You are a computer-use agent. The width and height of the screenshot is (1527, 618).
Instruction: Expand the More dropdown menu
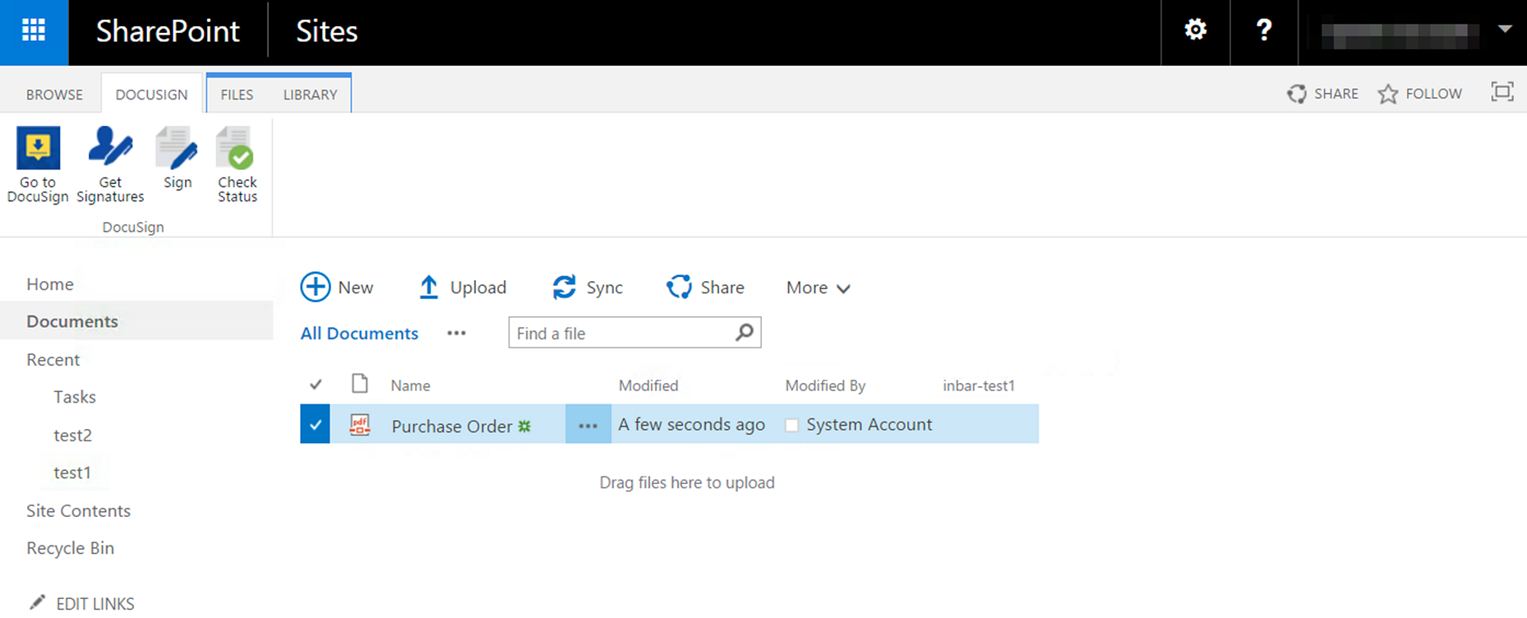coord(818,288)
